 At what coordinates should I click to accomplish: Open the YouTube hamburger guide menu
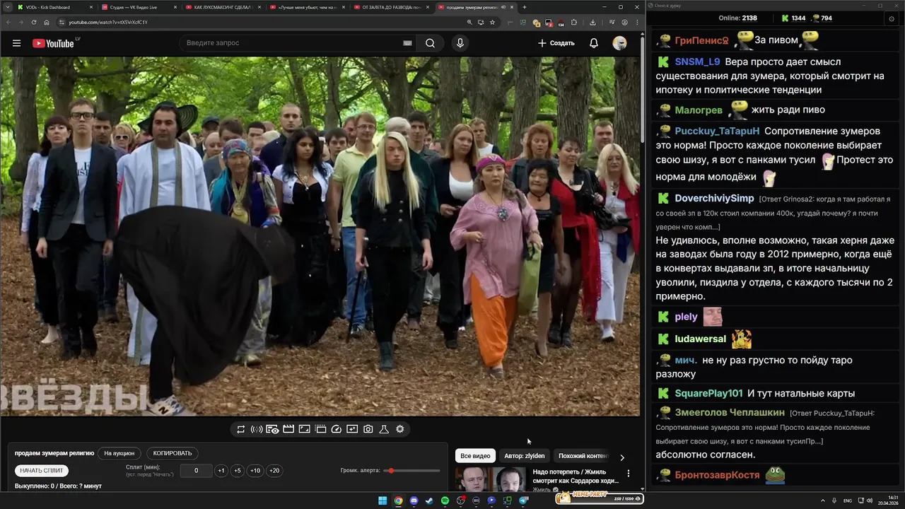point(16,43)
